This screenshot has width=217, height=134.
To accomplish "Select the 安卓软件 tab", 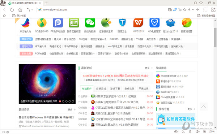I will 129,88.
